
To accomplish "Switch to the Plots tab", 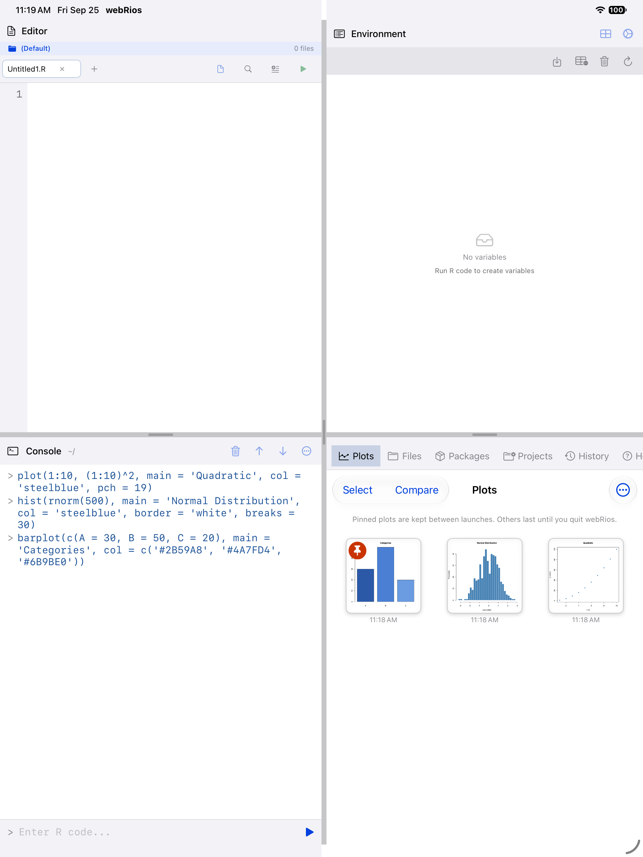I will [x=356, y=456].
